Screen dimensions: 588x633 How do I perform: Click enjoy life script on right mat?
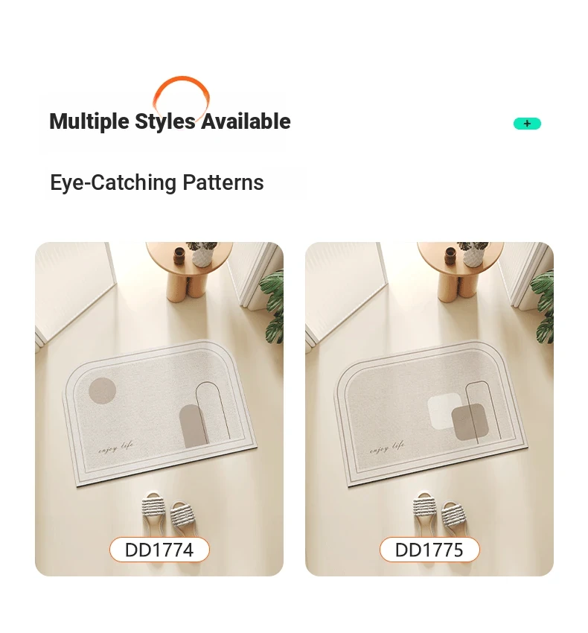387,448
